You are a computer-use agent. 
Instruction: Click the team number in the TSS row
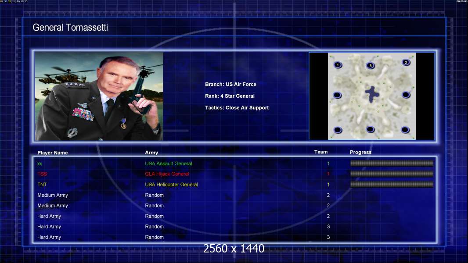[x=328, y=174]
